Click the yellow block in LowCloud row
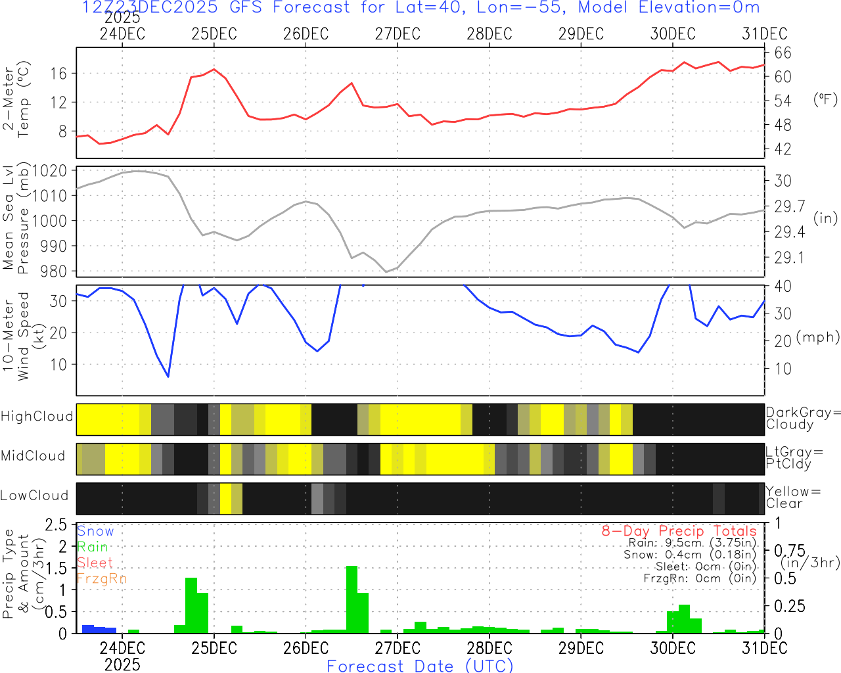 pos(225,498)
